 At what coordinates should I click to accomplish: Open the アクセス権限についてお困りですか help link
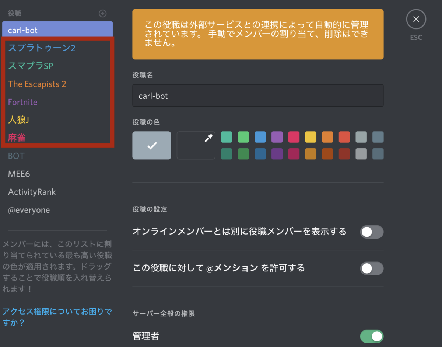57,317
